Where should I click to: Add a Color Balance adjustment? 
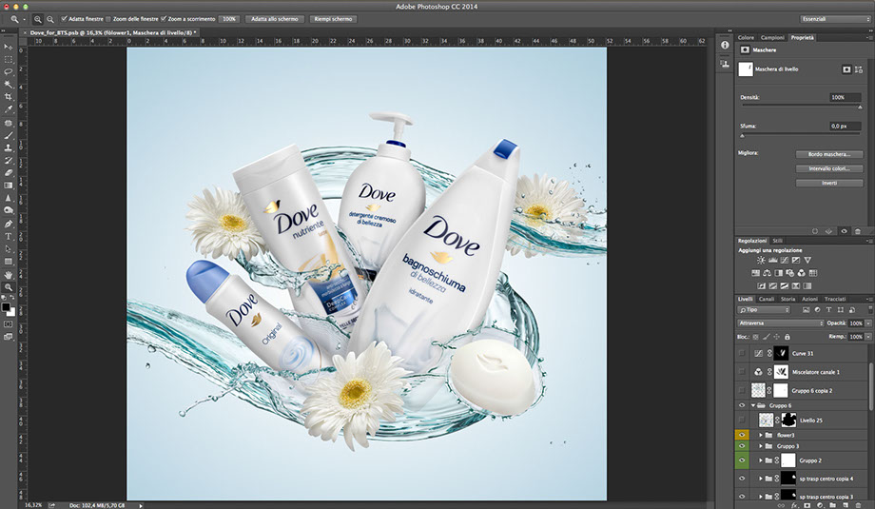(767, 273)
